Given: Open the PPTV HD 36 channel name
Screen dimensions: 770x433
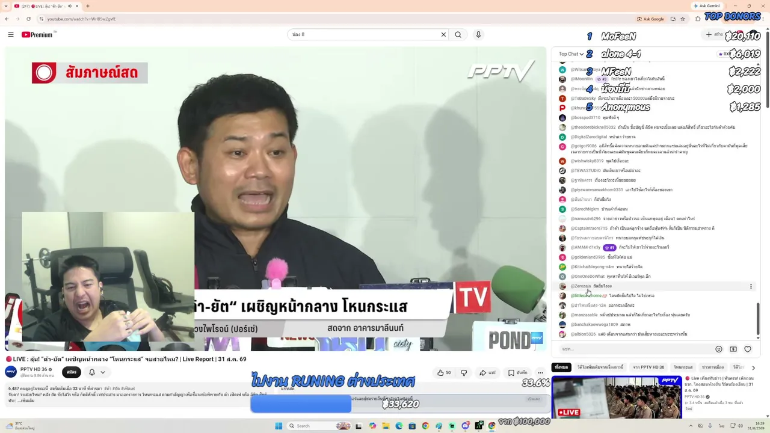Looking at the screenshot, I should click(34, 369).
